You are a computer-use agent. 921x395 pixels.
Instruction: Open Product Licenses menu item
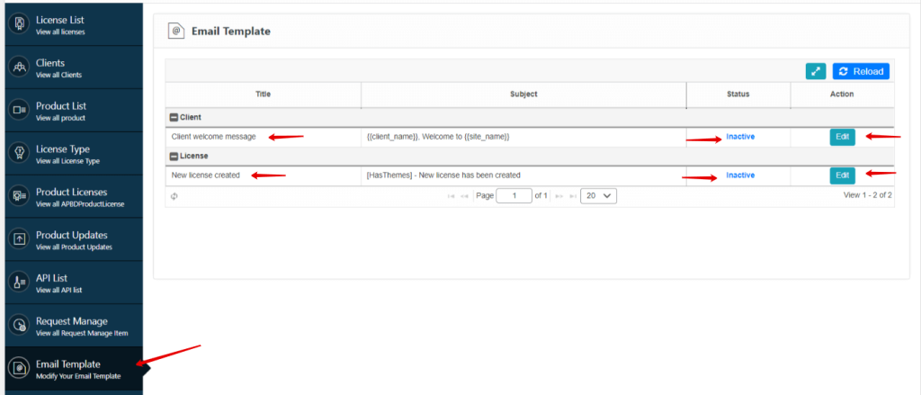(x=74, y=196)
